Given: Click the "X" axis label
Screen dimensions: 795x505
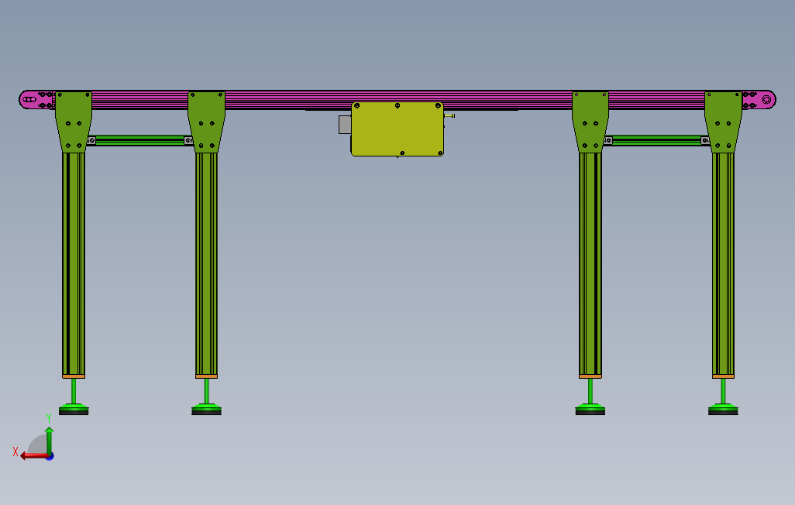Looking at the screenshot, I should 15,452.
